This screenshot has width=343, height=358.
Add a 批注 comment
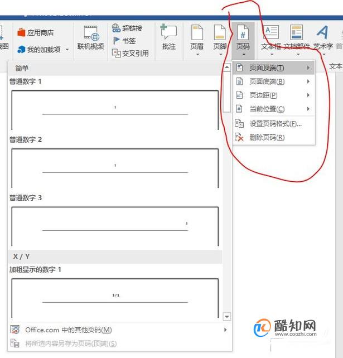(x=169, y=37)
